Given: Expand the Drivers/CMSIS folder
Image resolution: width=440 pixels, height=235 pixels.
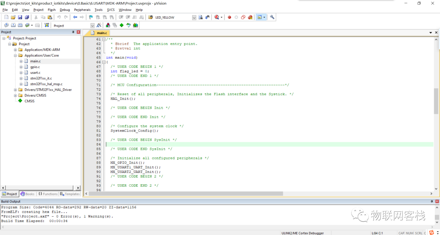Looking at the screenshot, I should point(15,96).
